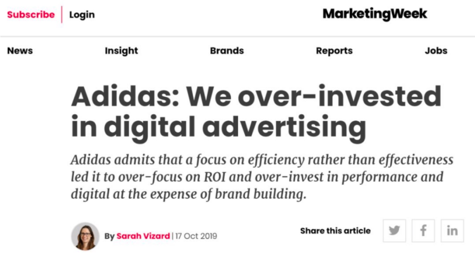Click Sarah Vizard's author photo
The image size is (475, 256).
85,236
